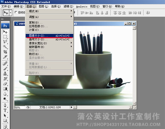Select the Gradient tool
The image size is (165, 129).
(x=5, y=89)
